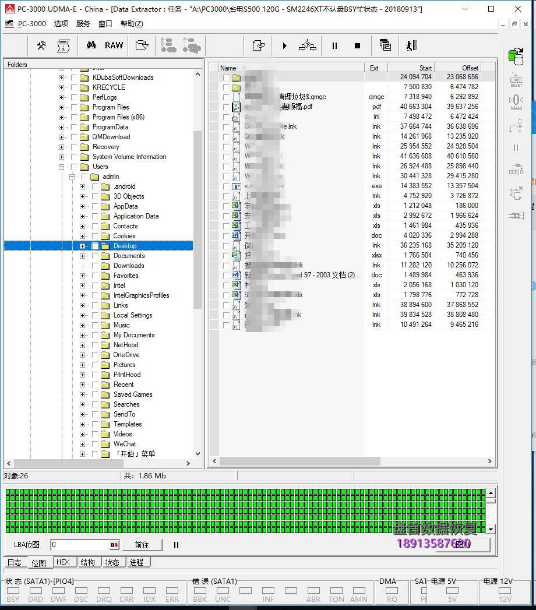Tick the checkbox for Program Files folder
This screenshot has height=610, width=536.
click(74, 107)
